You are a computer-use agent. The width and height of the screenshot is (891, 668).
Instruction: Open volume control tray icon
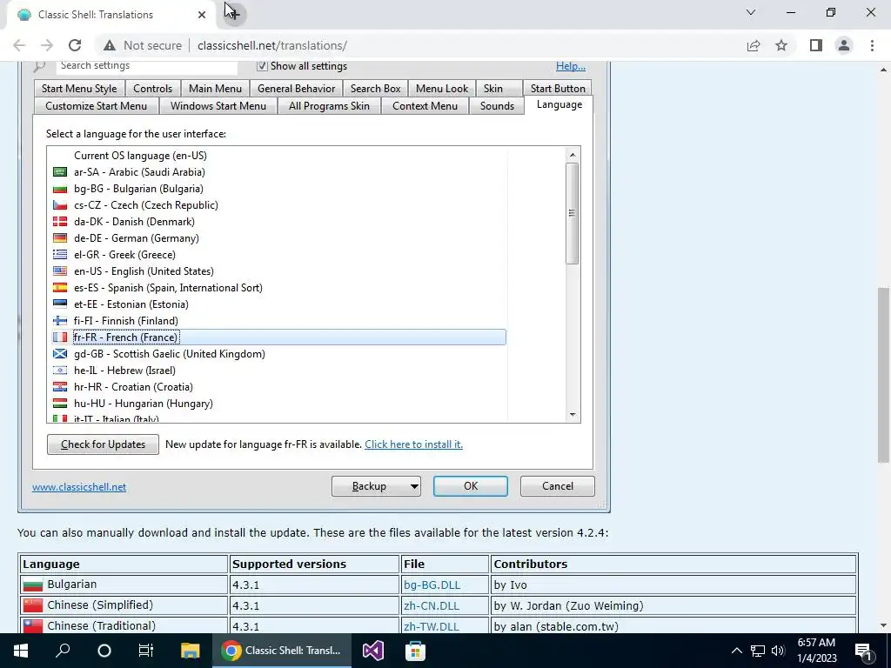coord(778,651)
